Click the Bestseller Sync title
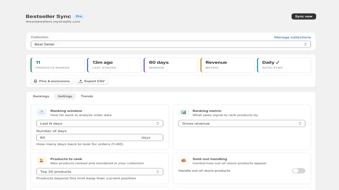Viewport: 339px width, 190px height. [48, 16]
